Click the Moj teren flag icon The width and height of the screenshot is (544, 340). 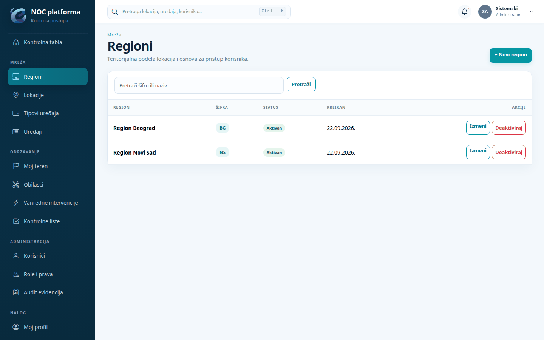[x=16, y=166]
